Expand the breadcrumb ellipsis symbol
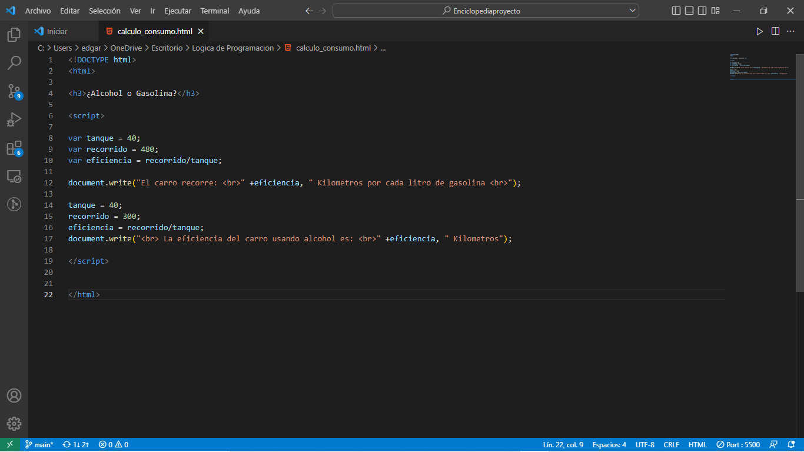 (383, 48)
